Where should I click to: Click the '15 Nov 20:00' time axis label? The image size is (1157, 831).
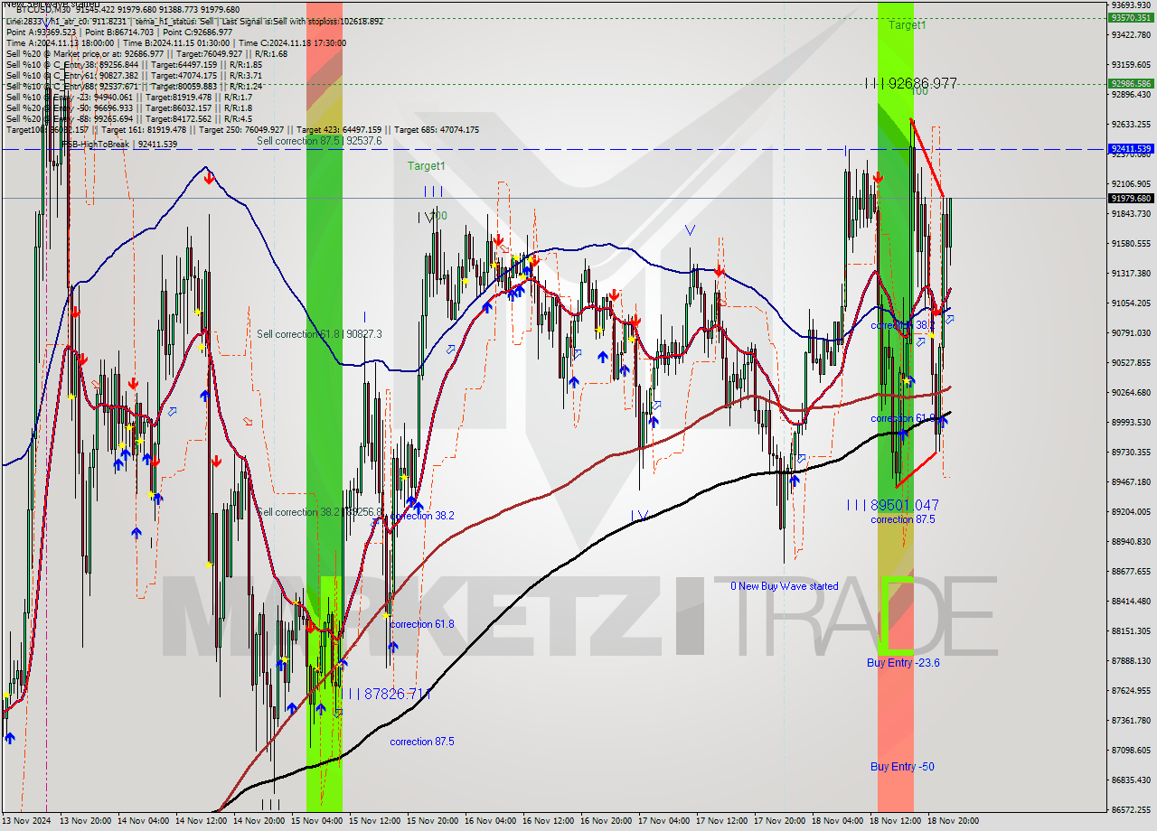(x=433, y=822)
